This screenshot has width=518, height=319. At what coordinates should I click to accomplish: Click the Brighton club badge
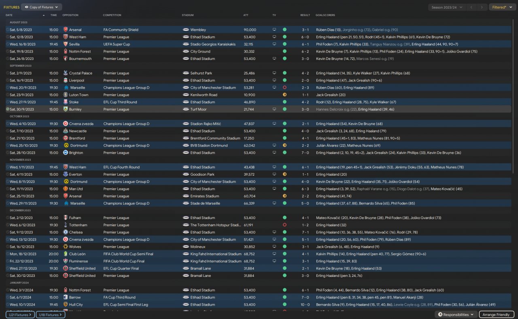[66, 153]
